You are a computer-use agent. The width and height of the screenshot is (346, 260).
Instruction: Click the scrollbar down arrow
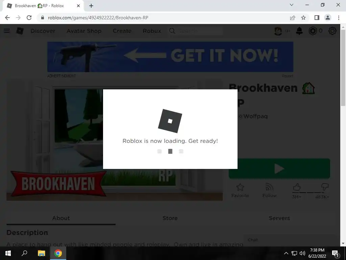tap(343, 243)
